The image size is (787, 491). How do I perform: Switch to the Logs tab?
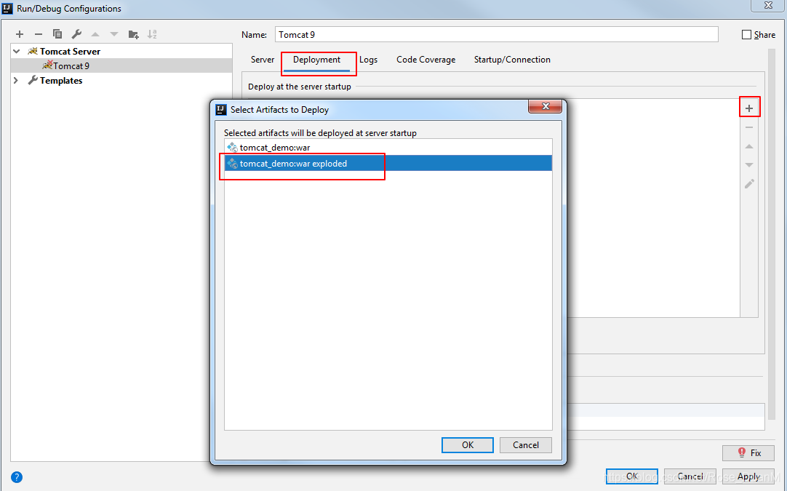pyautogui.click(x=368, y=59)
